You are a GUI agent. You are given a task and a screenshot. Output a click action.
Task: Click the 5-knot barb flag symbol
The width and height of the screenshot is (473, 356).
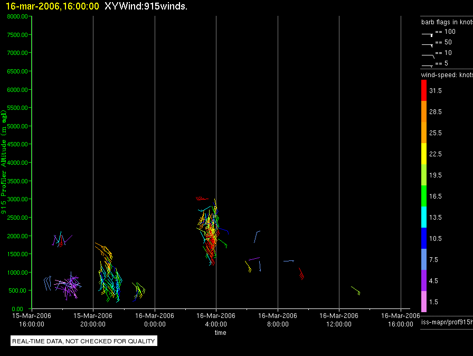(427, 65)
